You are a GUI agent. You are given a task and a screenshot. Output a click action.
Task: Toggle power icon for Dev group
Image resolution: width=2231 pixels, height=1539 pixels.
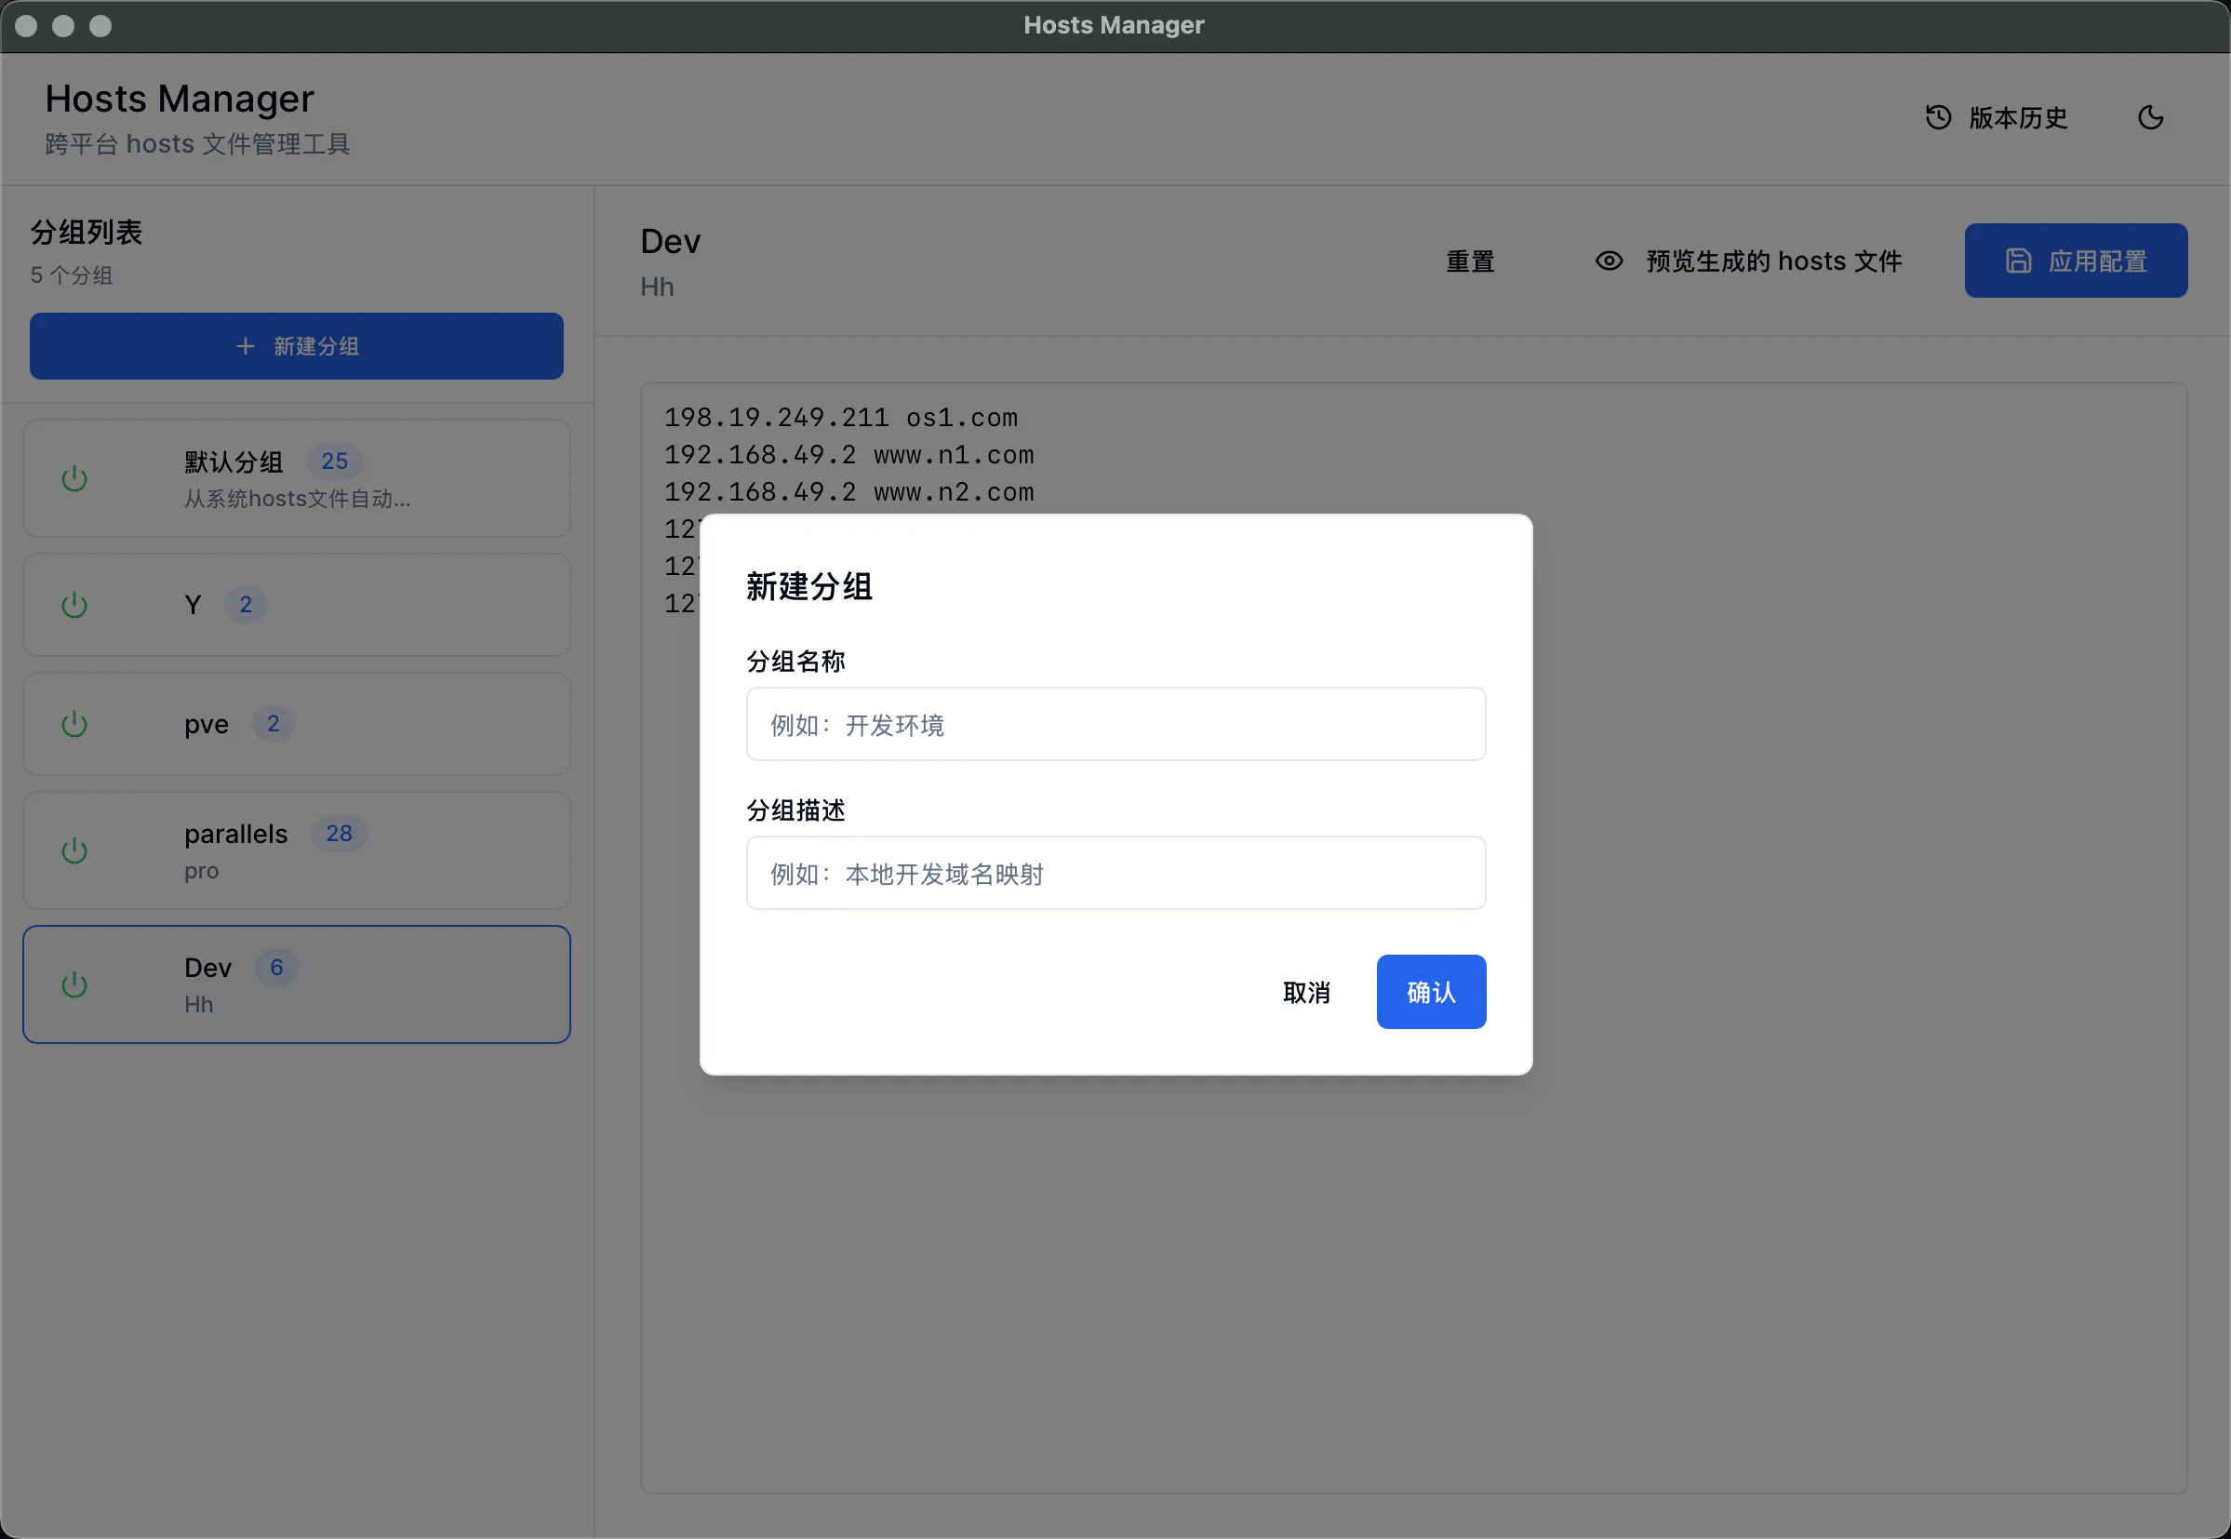pyautogui.click(x=74, y=984)
